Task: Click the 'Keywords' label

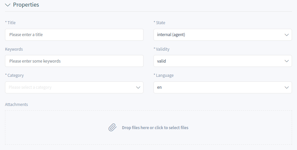Action: 14,49
